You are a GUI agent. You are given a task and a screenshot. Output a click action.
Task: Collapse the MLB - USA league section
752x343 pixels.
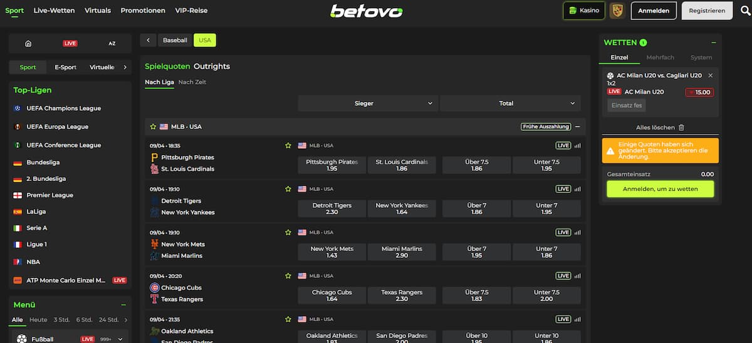click(x=577, y=126)
